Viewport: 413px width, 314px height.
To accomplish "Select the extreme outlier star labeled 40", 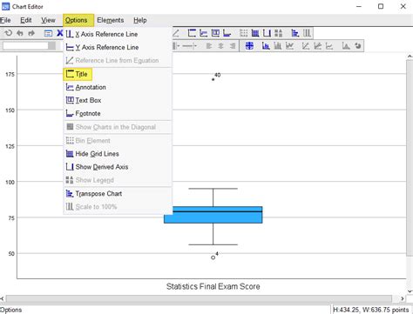I will (x=213, y=79).
